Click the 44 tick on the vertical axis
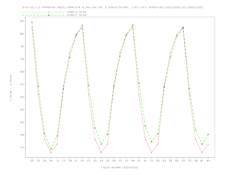Image resolution: width=227 pixels, height=175 pixels. [x=22, y=148]
